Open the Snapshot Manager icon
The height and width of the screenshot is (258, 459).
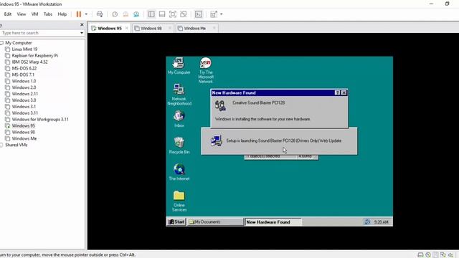point(136,14)
